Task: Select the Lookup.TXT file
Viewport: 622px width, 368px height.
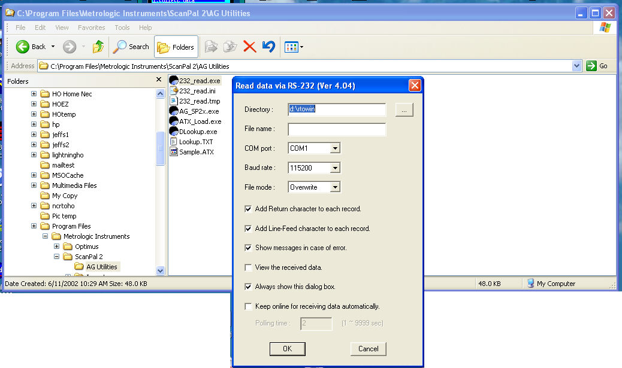Action: tap(195, 142)
